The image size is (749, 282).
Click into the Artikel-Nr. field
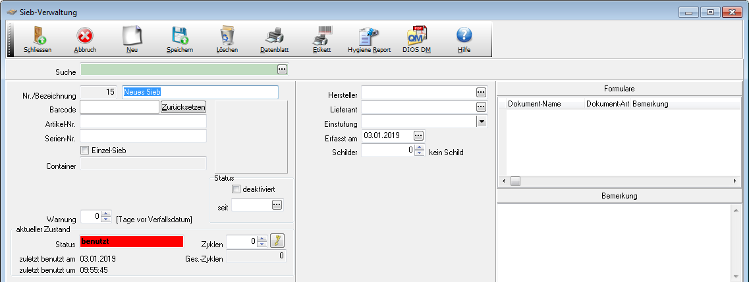[144, 122]
